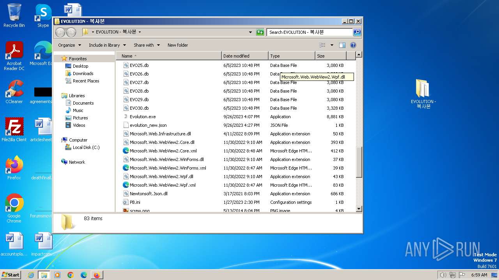Viewport: 499px width, 280px height.
Task: Open the Documents library
Action: click(x=83, y=103)
